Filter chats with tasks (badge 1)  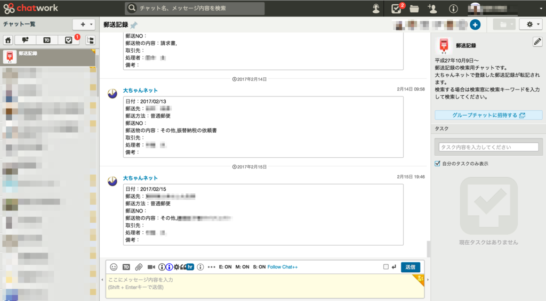coord(69,40)
